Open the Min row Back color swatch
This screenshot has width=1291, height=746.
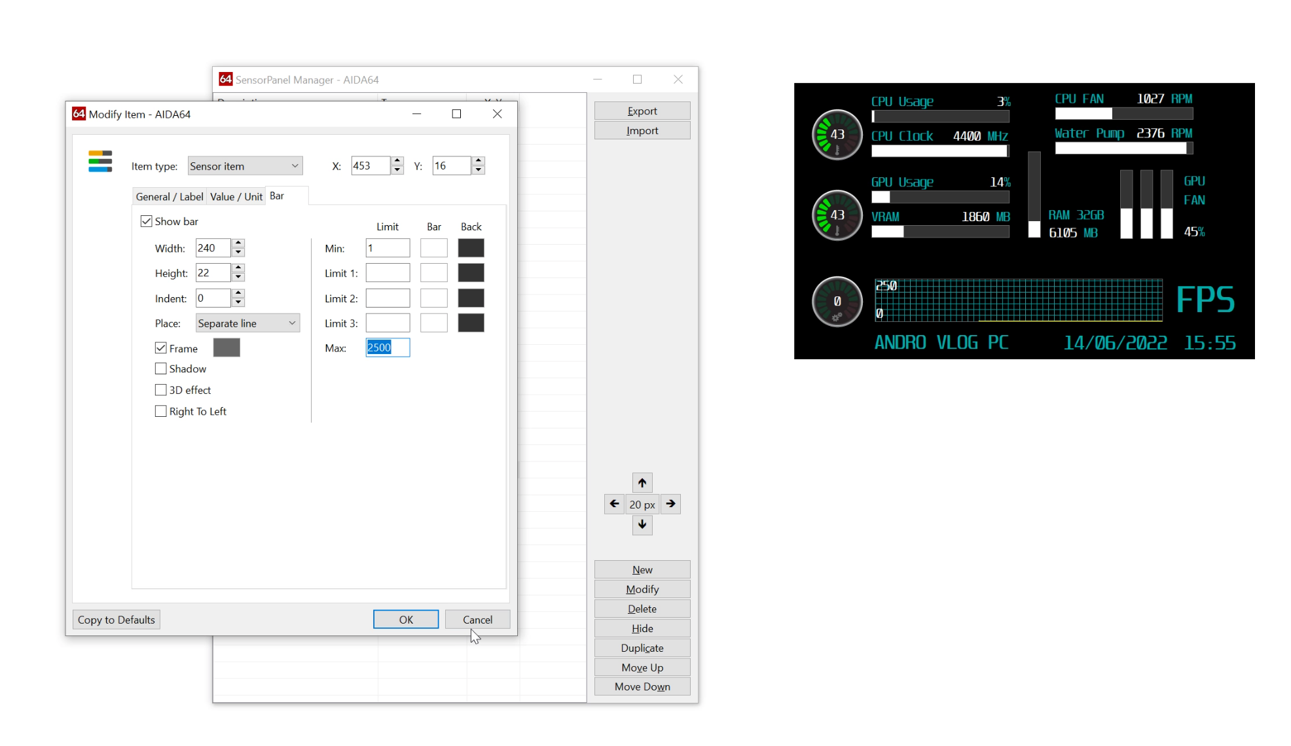[x=471, y=248]
